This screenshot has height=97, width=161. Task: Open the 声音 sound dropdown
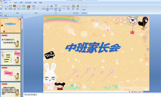click(78, 7)
